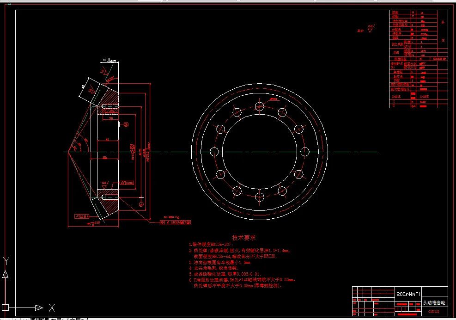Select the position tolerance frame under 12-M10-6g
The width and height of the screenshot is (456, 320).
point(175,222)
